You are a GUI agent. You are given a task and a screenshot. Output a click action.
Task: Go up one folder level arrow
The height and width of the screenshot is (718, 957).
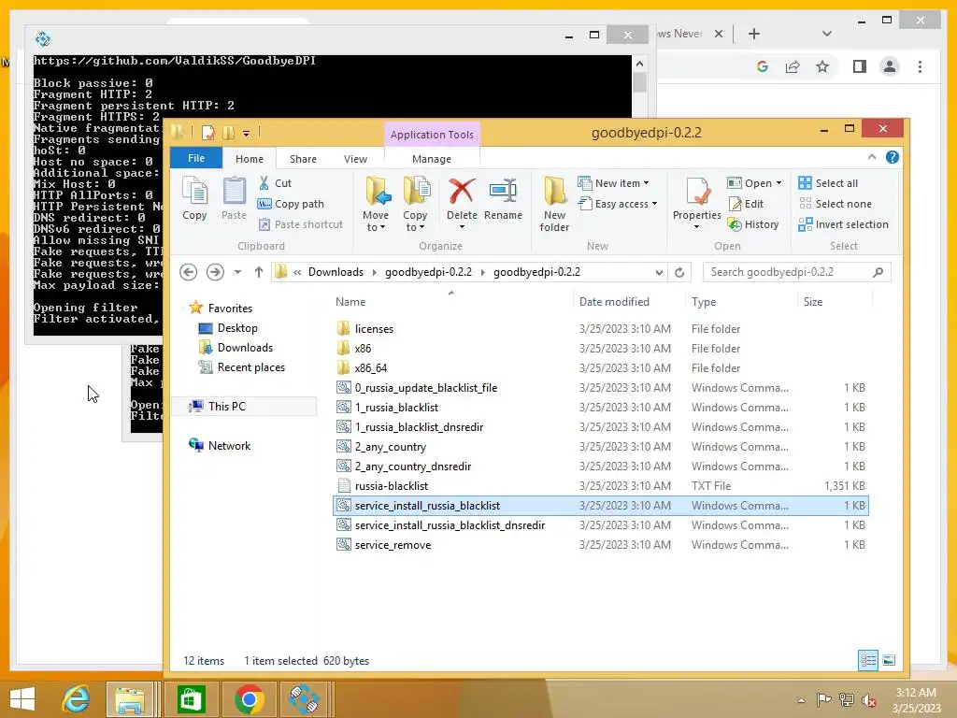click(259, 272)
